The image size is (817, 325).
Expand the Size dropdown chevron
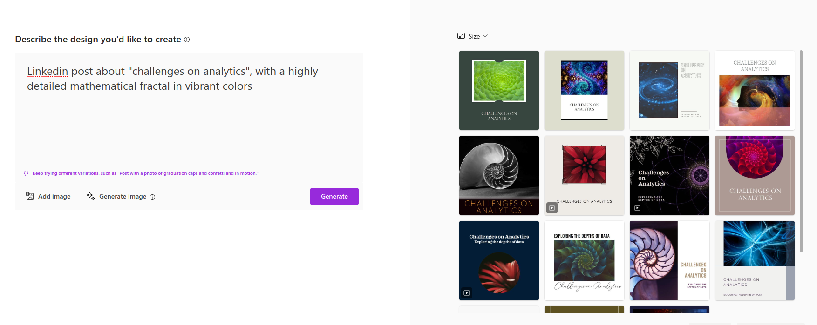coord(485,36)
